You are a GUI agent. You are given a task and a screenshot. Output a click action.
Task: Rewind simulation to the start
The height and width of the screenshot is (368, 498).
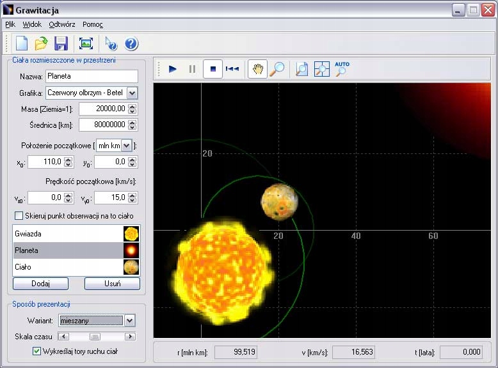(x=233, y=69)
